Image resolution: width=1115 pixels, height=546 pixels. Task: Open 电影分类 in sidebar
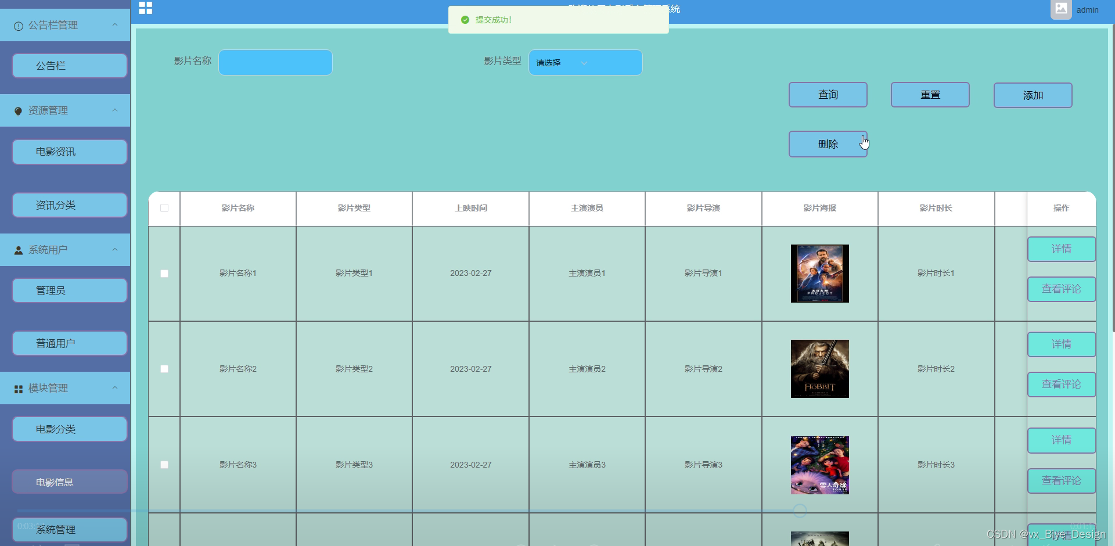coord(70,429)
